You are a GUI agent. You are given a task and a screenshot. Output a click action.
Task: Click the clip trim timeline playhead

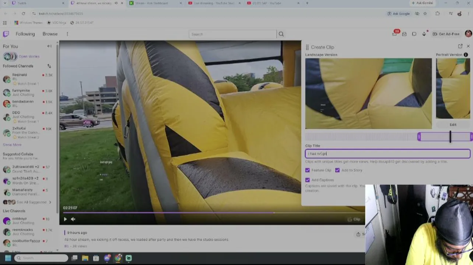(450, 137)
